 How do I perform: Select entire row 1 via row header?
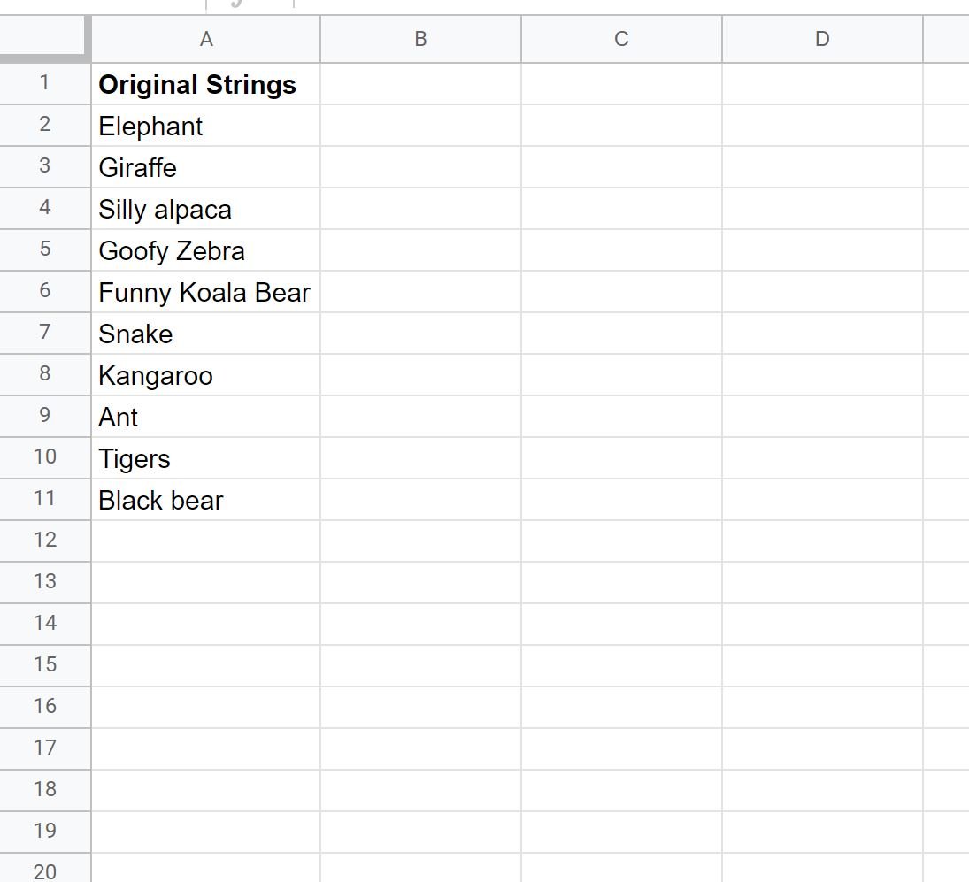[x=45, y=83]
